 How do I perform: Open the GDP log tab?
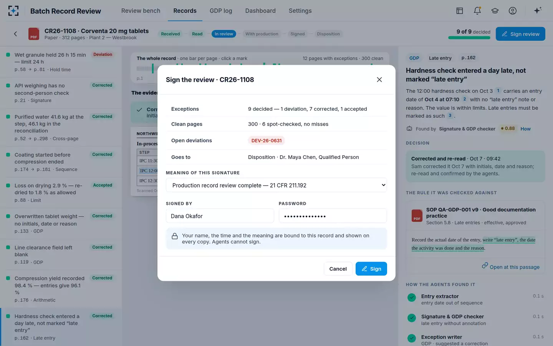click(x=221, y=11)
